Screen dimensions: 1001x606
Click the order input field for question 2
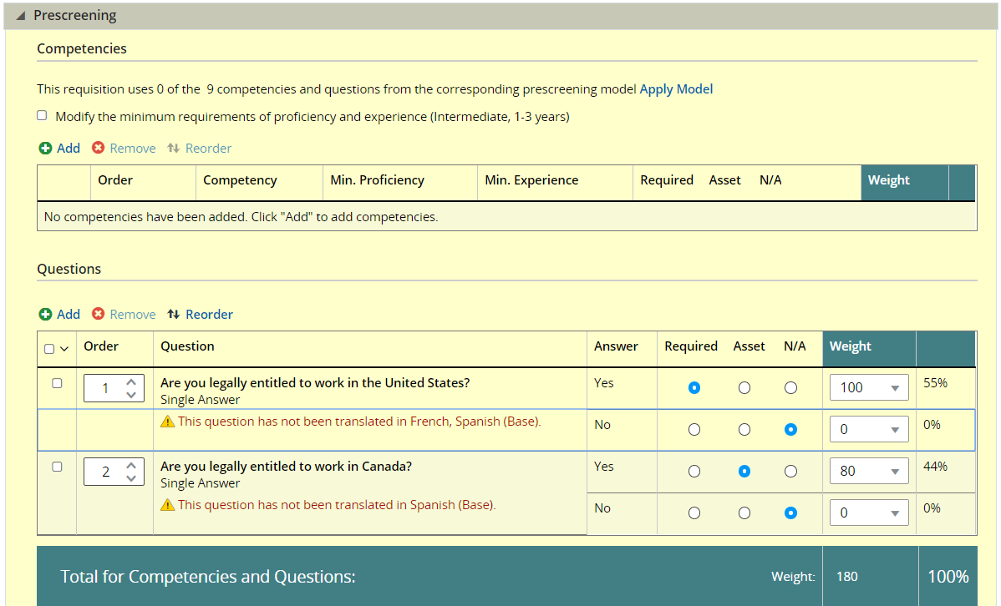105,472
